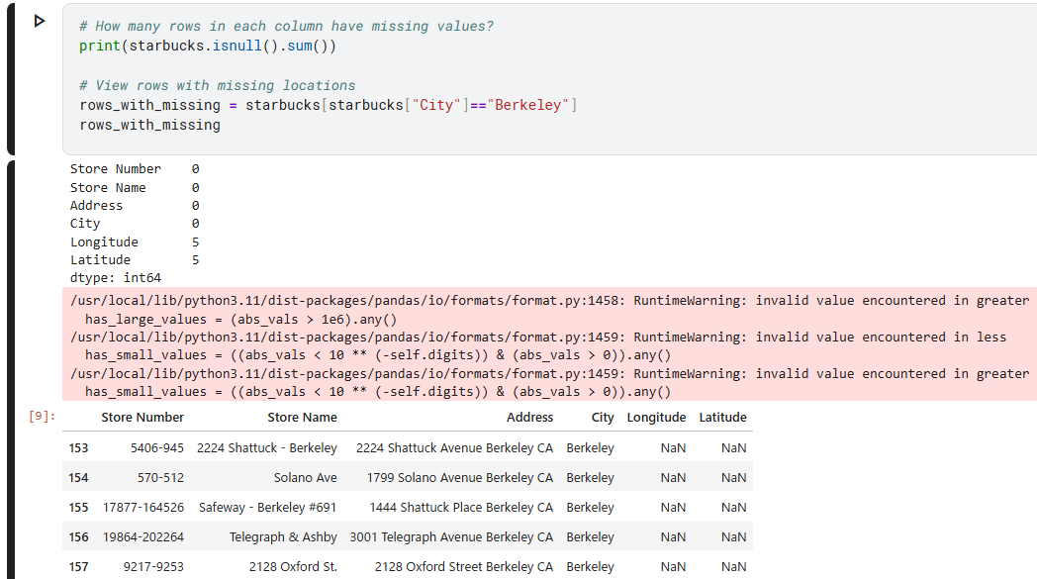
Task: Click address '2224 Shattuck Avenue Berkeley CA'
Action: 455,448
